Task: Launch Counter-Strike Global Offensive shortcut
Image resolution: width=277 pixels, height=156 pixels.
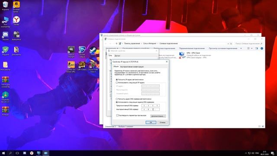Action: pos(71,66)
